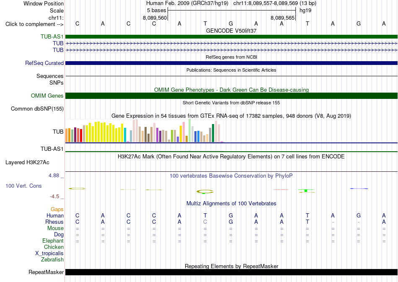The image size is (398, 282).
Task: Click the dark blue RefSeq Curated gene bar
Action: click(x=231, y=63)
